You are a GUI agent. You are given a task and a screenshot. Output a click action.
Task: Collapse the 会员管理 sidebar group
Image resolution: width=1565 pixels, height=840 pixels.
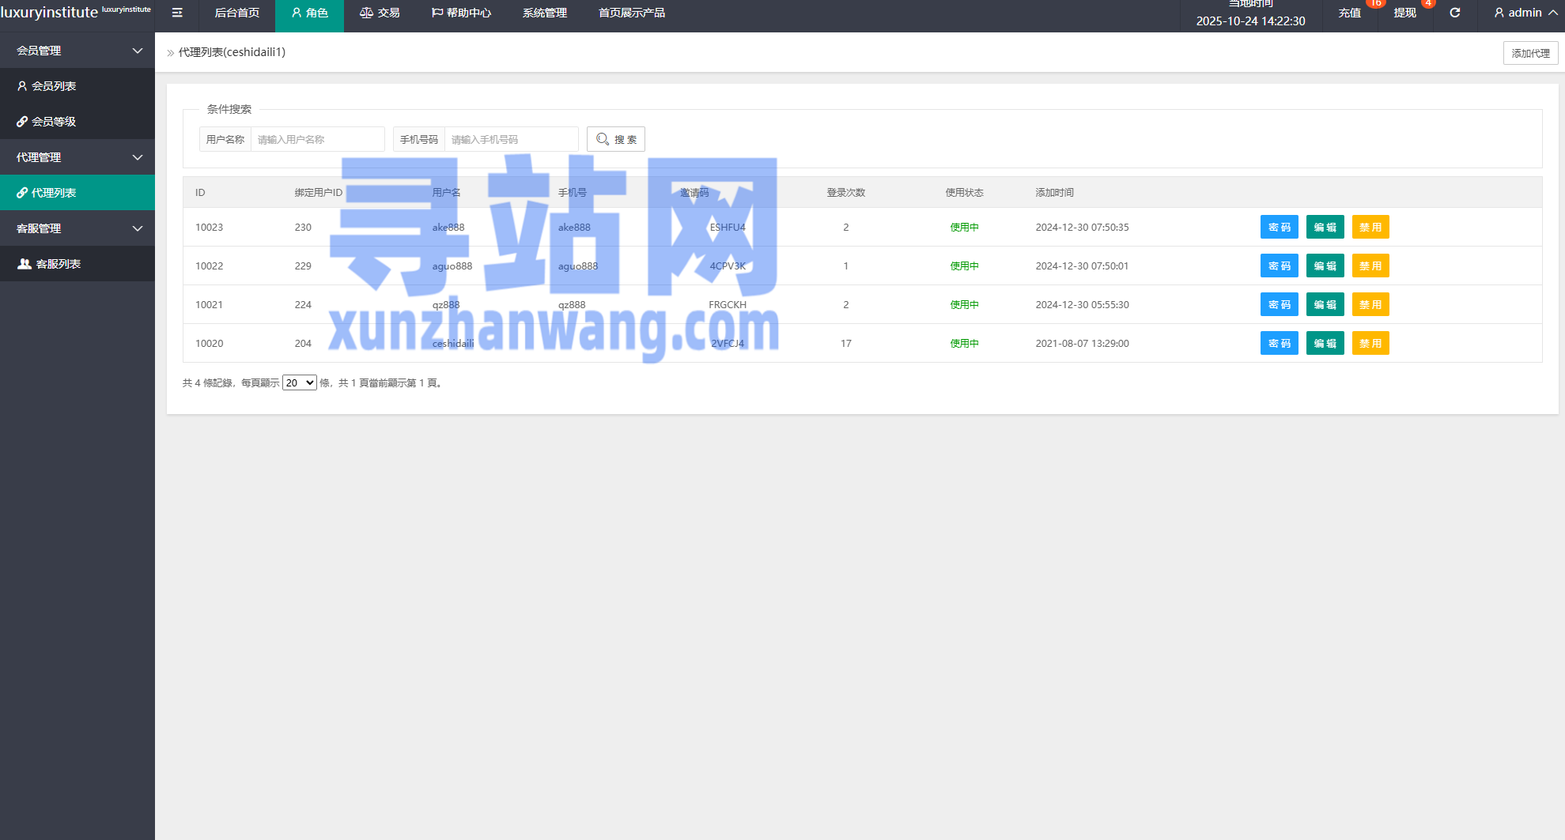(x=77, y=51)
